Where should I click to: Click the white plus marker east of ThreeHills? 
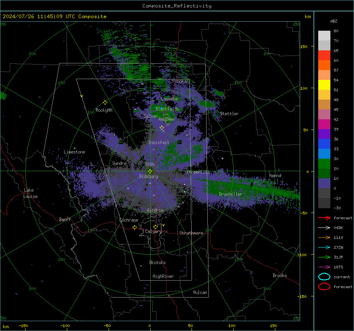point(222,158)
